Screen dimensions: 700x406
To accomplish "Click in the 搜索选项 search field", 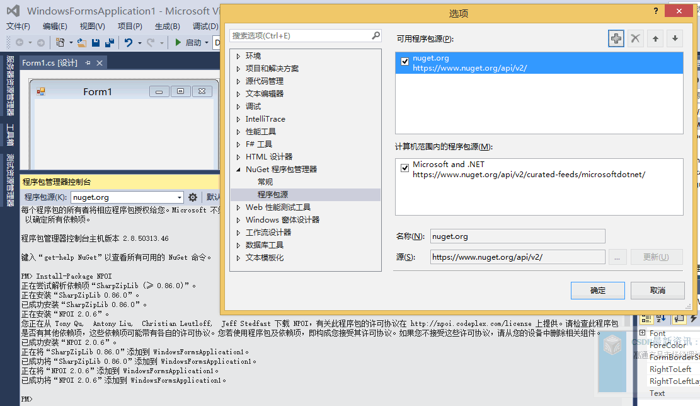I will [x=301, y=36].
